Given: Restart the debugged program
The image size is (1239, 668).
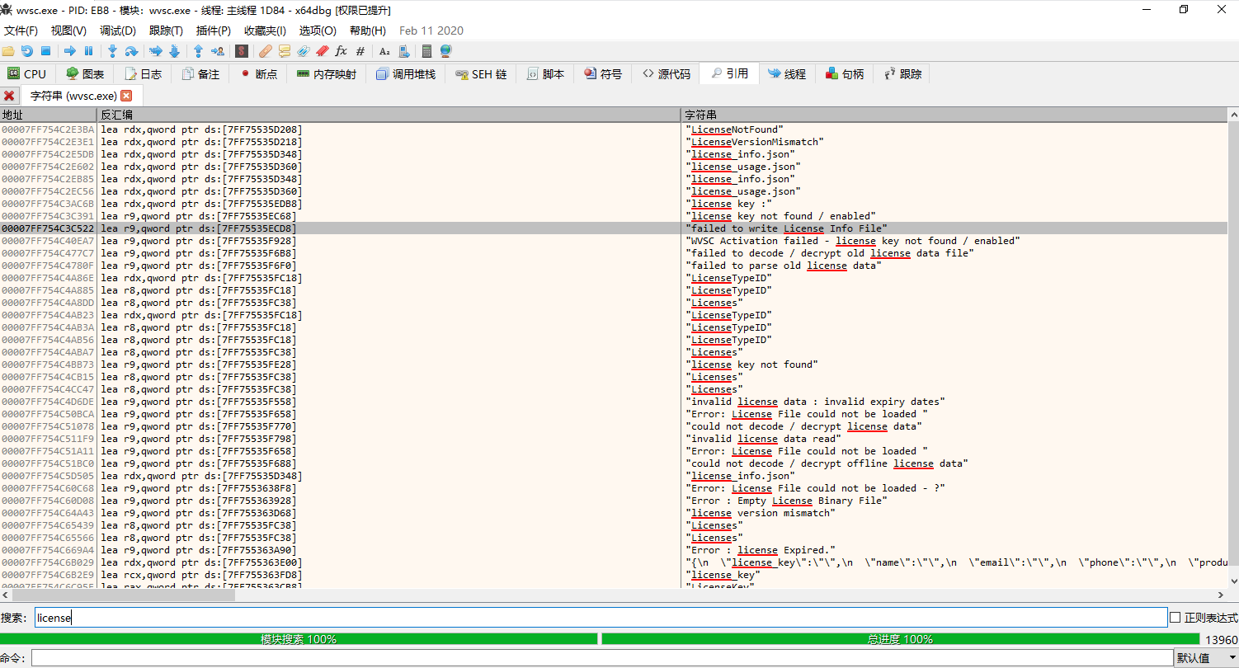Looking at the screenshot, I should (26, 51).
